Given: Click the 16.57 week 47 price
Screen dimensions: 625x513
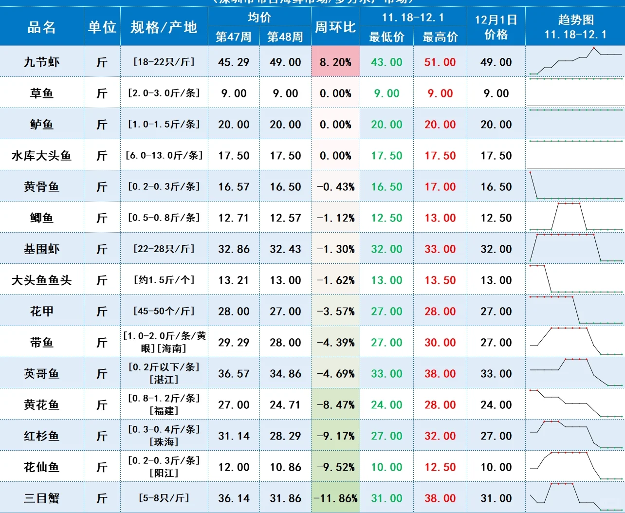Looking at the screenshot, I should tap(234, 187).
